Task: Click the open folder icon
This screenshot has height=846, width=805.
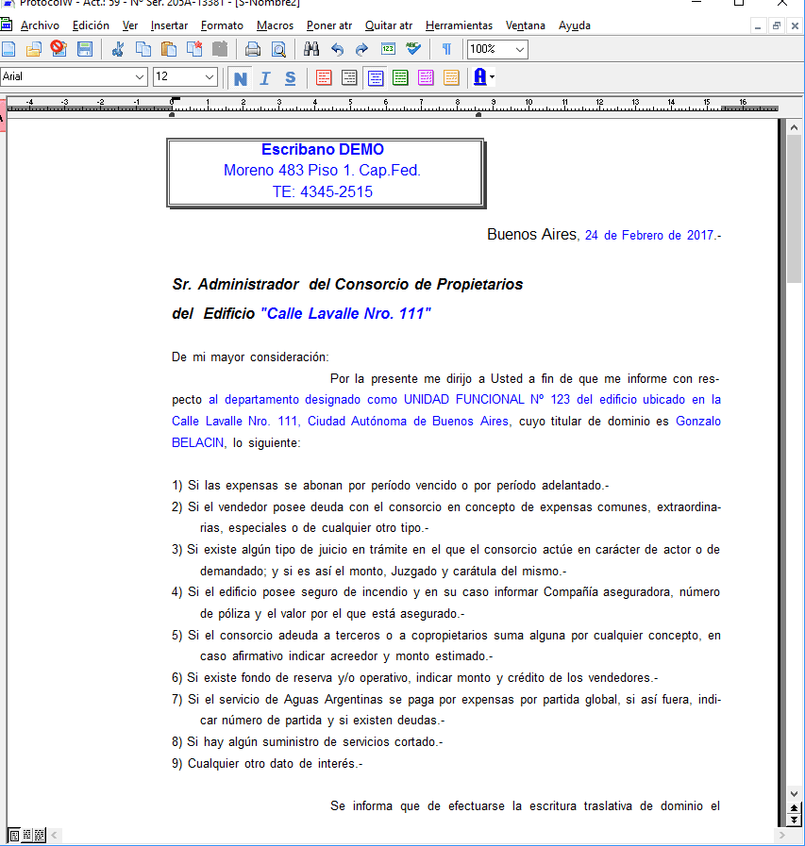Action: (x=33, y=49)
